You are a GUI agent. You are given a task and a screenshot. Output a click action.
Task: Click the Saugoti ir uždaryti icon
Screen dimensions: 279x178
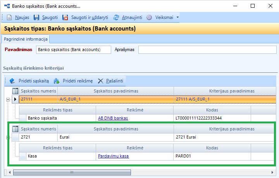click(x=65, y=17)
